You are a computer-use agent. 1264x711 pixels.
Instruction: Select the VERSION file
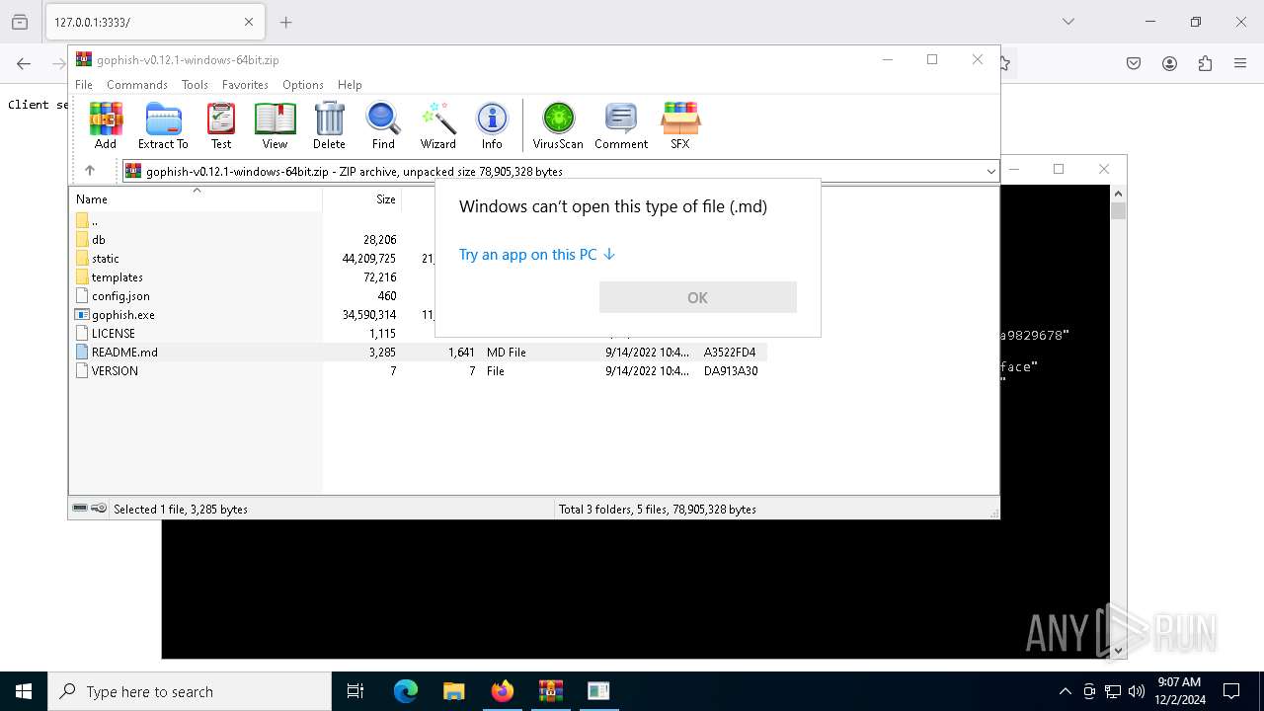tap(115, 371)
